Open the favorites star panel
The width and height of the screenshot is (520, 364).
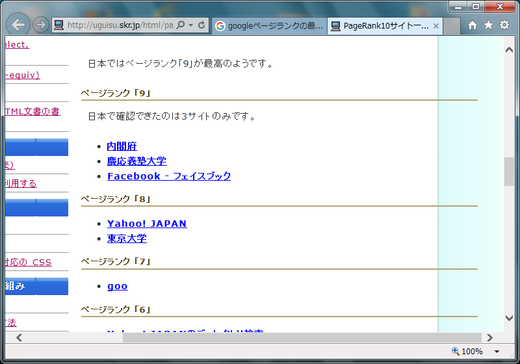[x=488, y=25]
